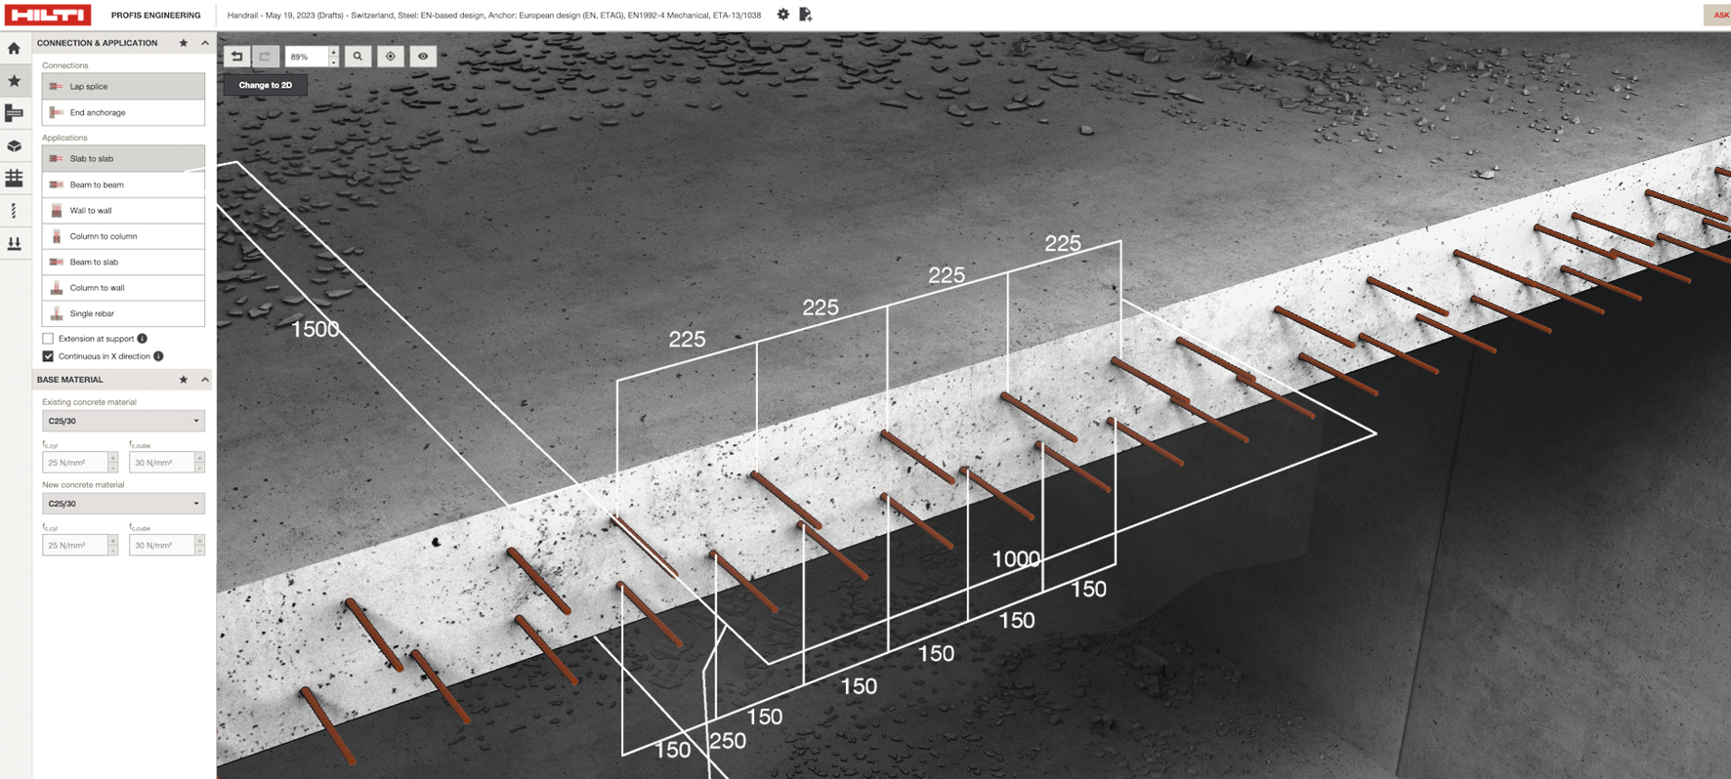Click the home icon in left sidebar
Viewport: 1731px width, 779px height.
14,48
